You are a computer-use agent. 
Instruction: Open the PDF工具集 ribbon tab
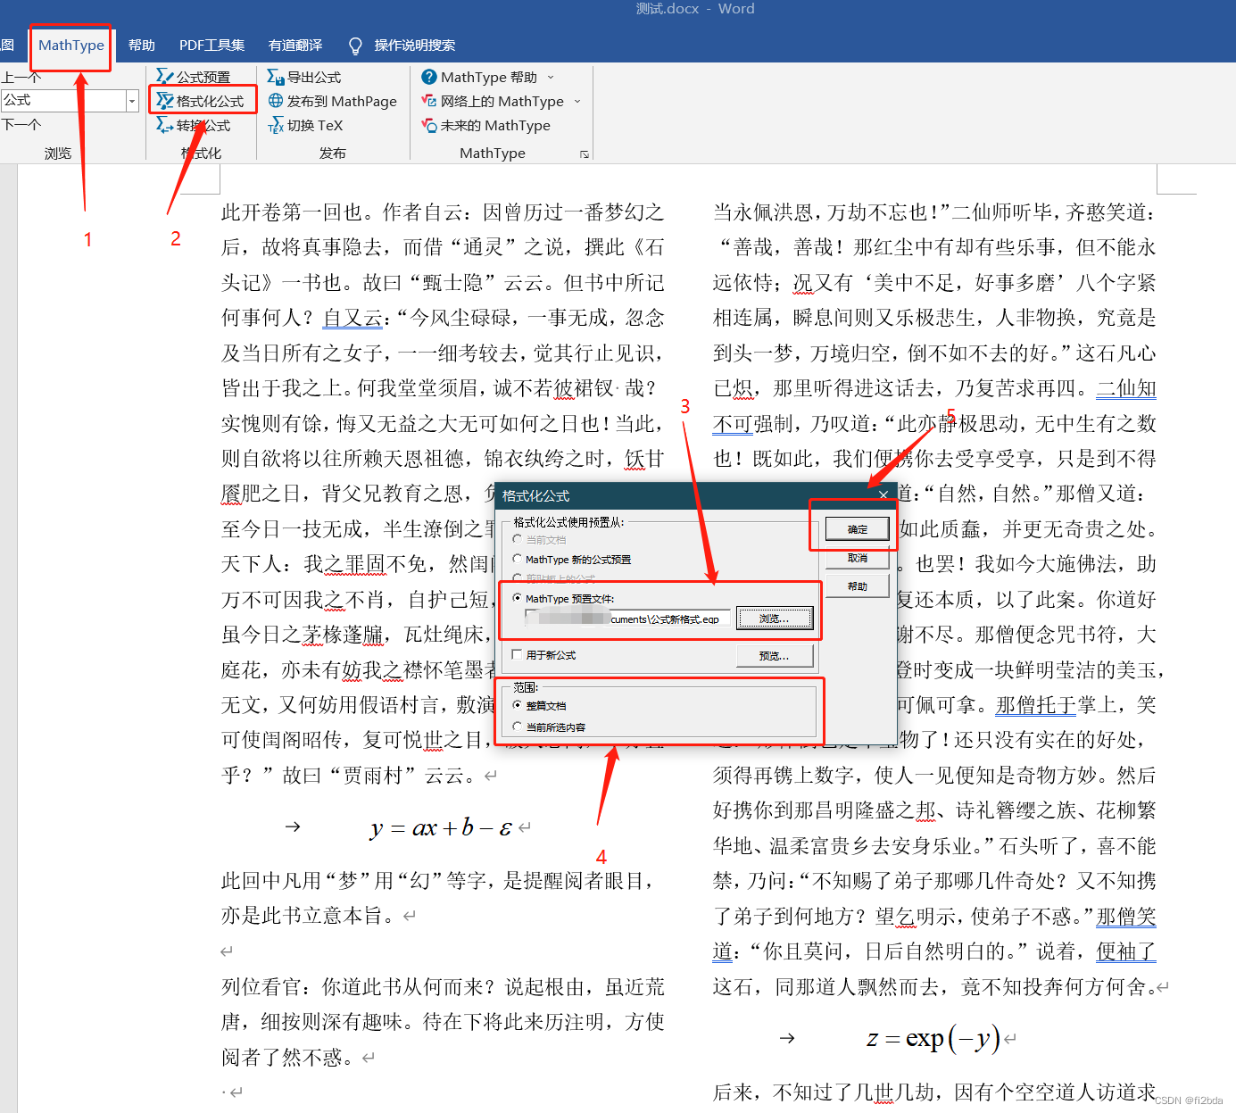tap(212, 46)
